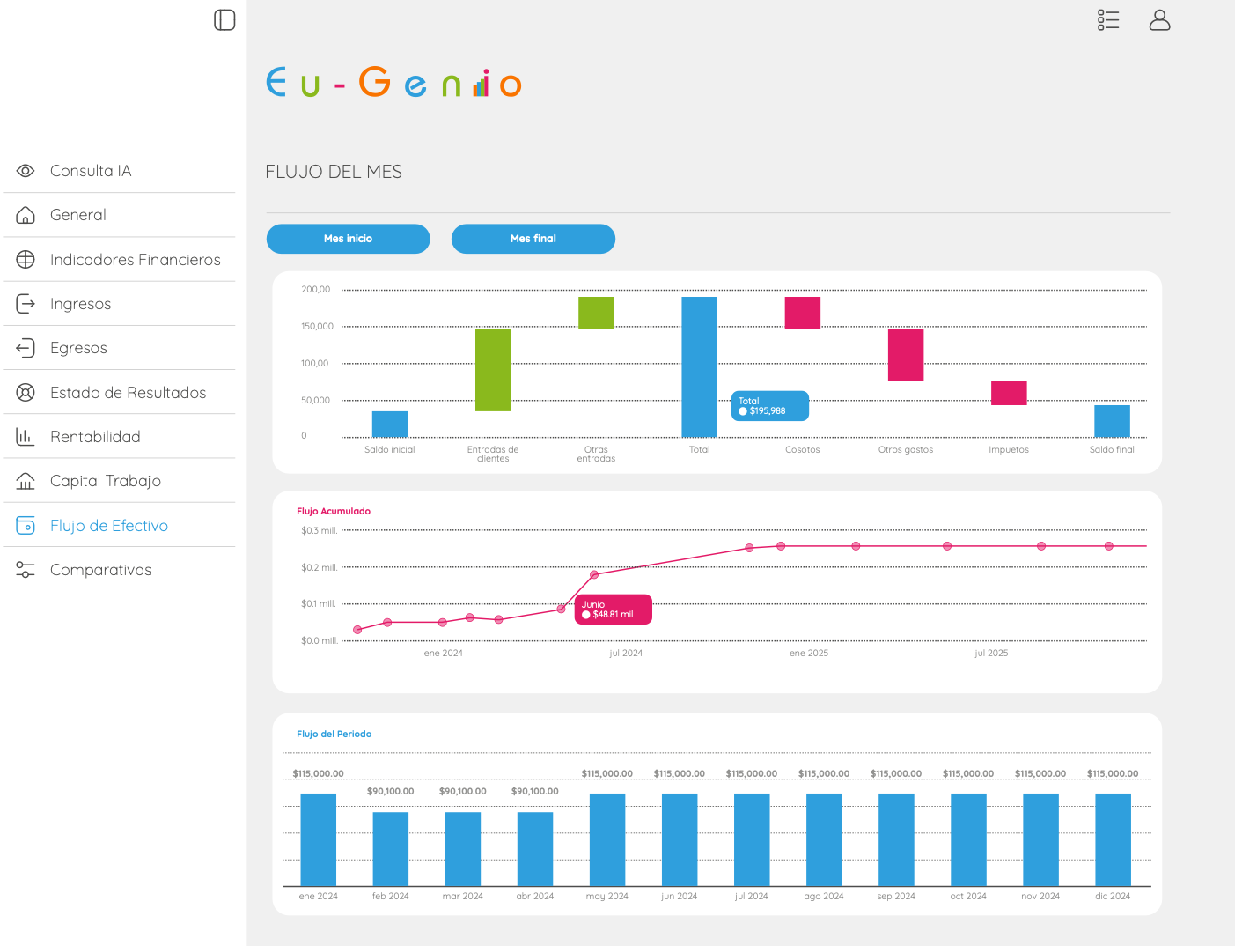This screenshot has height=946, width=1235.
Task: Select the blue Total bar in waterfall chart
Action: point(699,366)
